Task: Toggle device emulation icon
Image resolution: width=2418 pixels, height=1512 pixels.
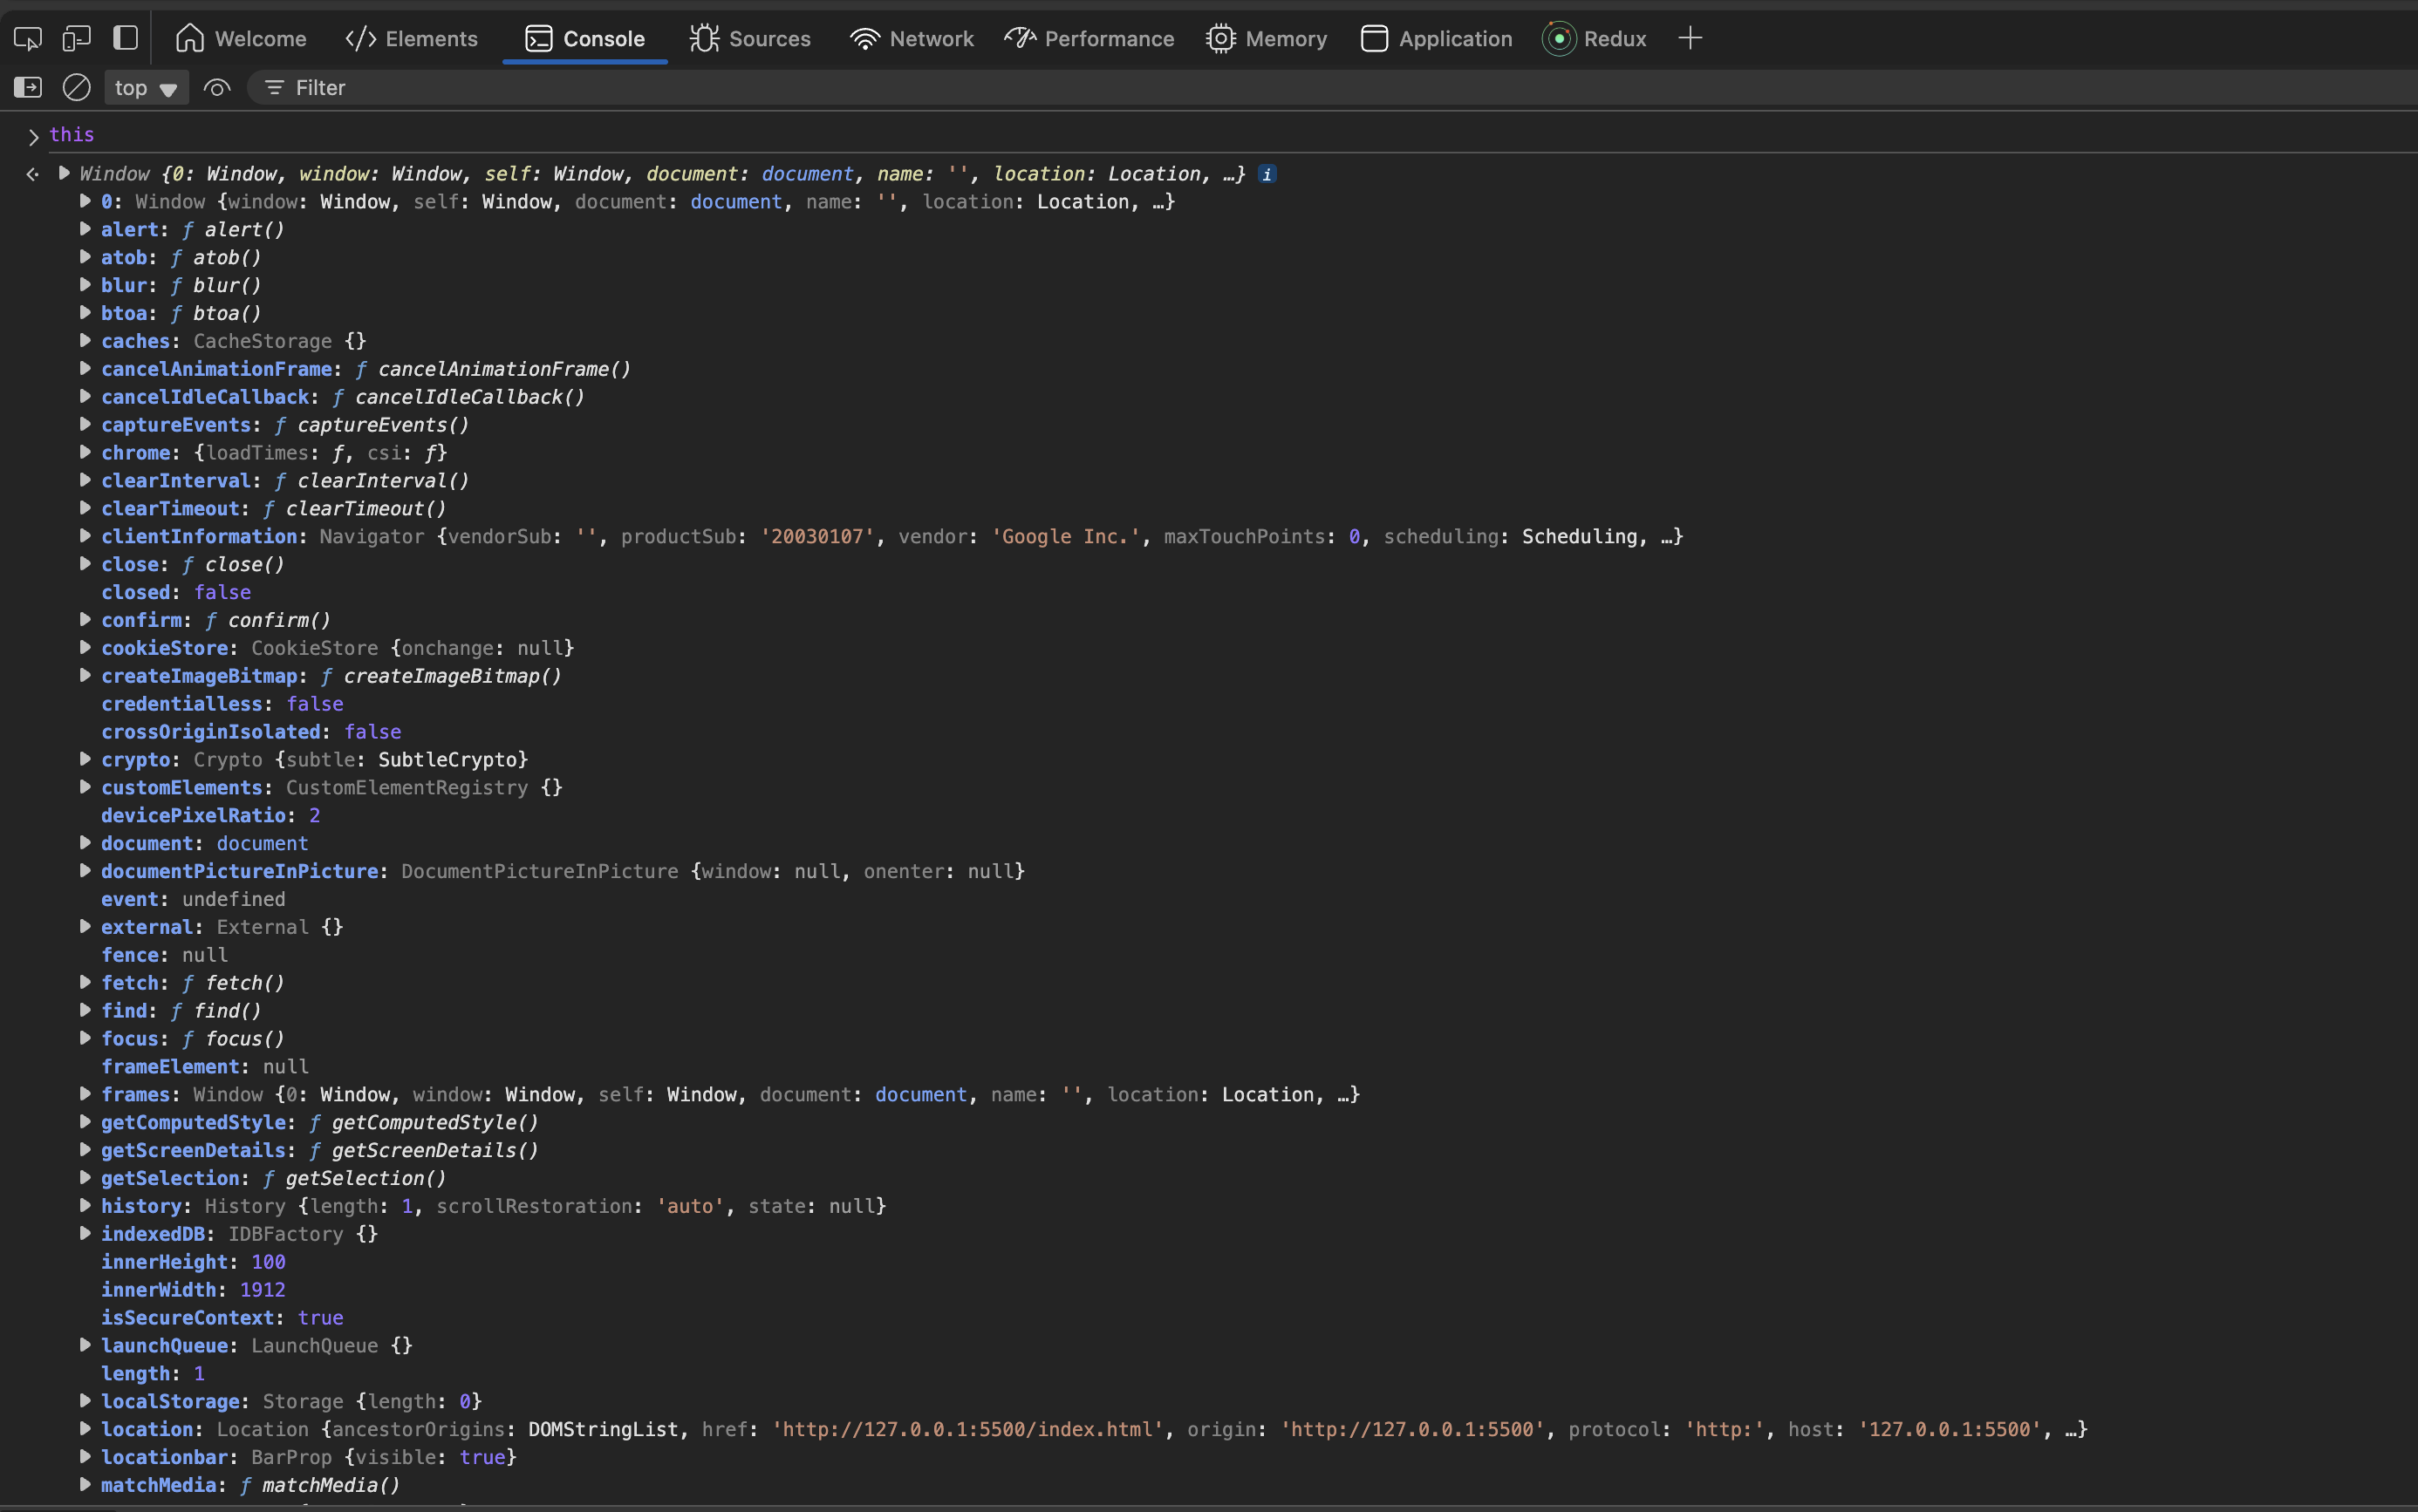Action: tap(77, 39)
